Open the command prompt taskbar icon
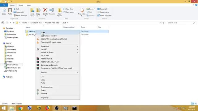The height and width of the screenshot is (111, 198). pyautogui.click(x=75, y=108)
